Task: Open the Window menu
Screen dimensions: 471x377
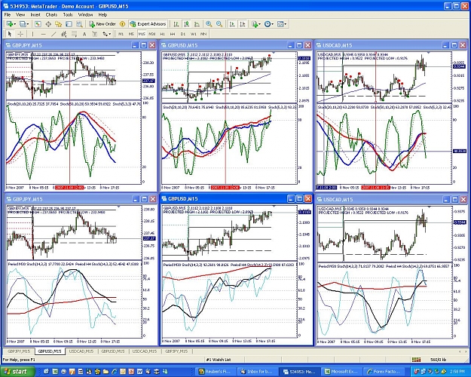Action: tap(86, 14)
